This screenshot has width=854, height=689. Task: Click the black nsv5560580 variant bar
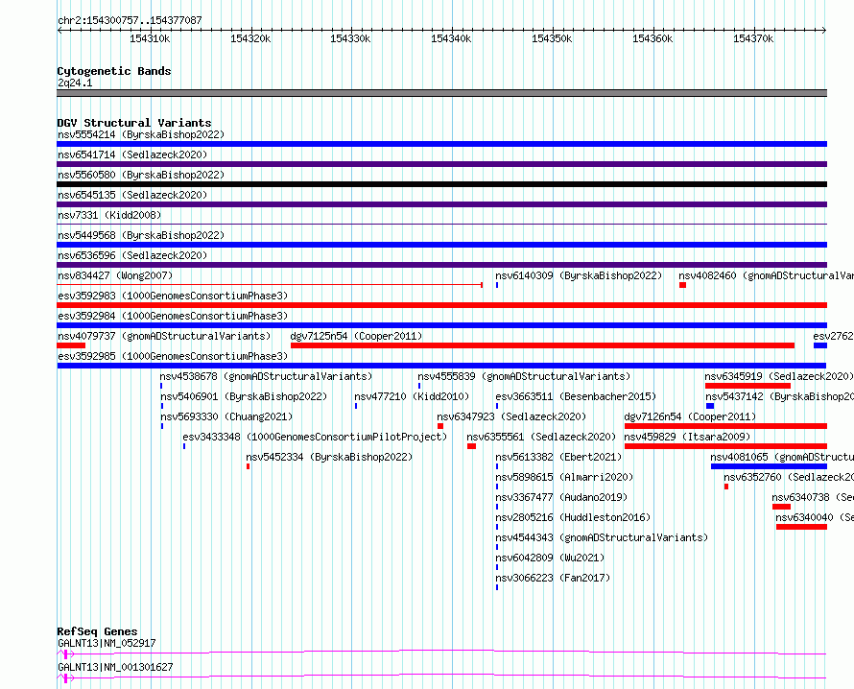[441, 184]
